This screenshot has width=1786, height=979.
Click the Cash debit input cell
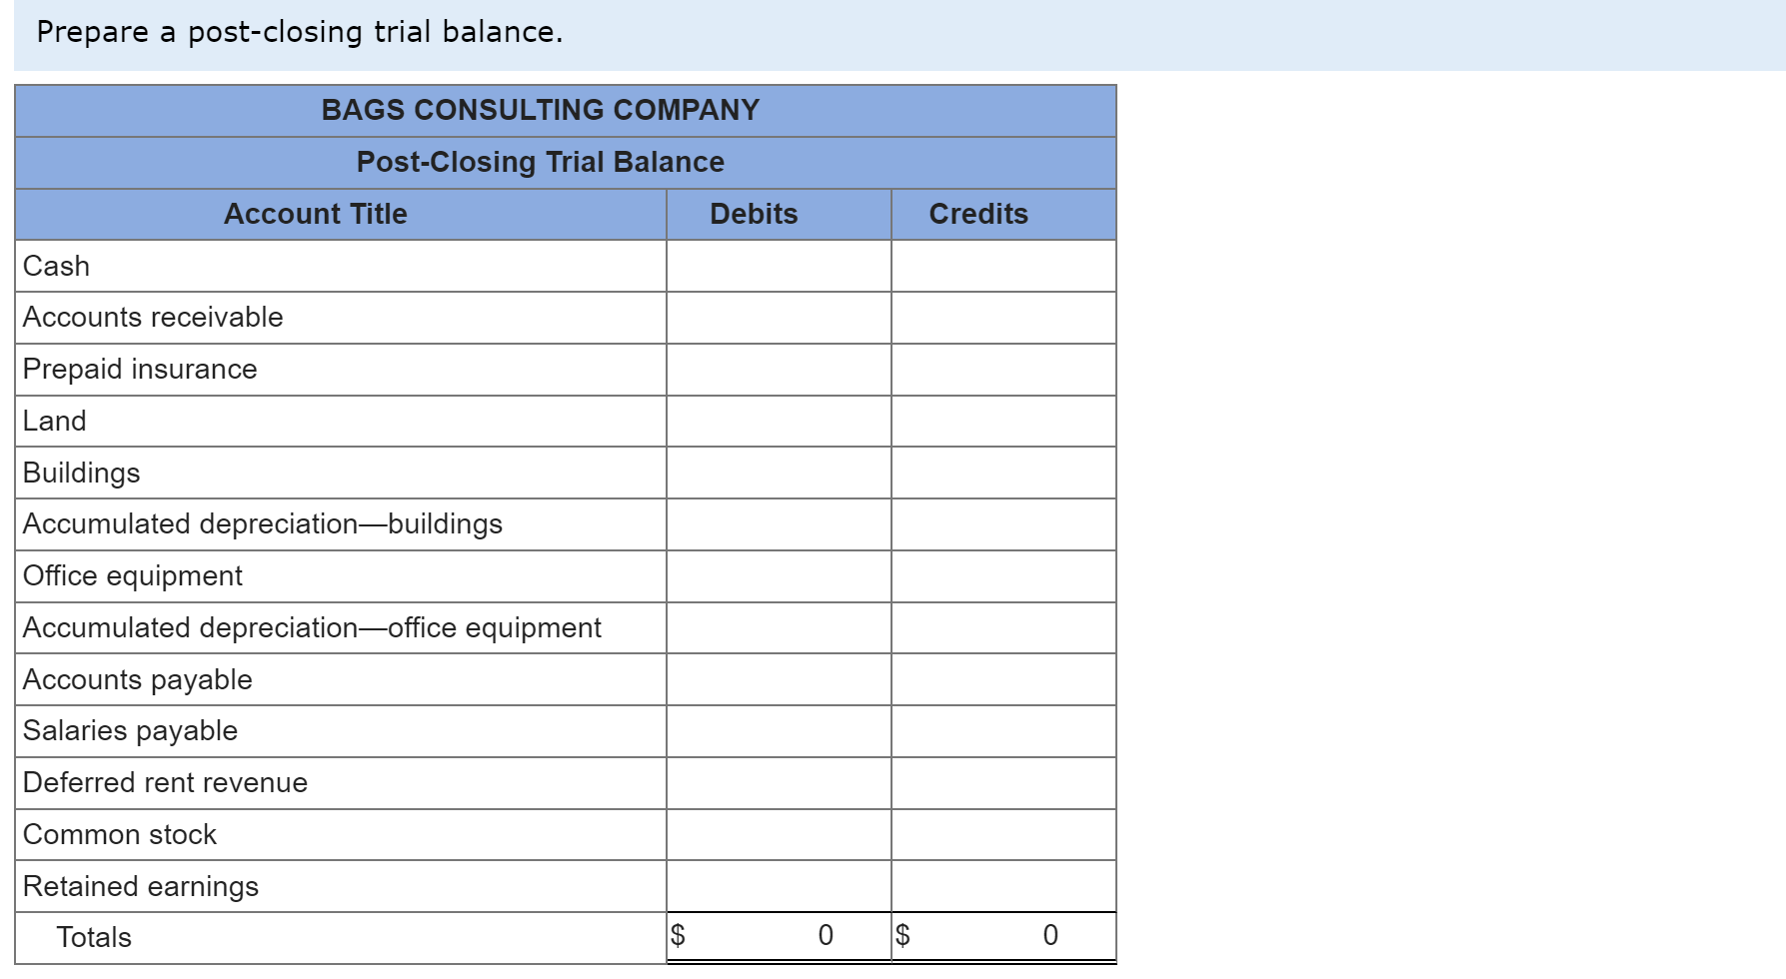[x=778, y=266]
